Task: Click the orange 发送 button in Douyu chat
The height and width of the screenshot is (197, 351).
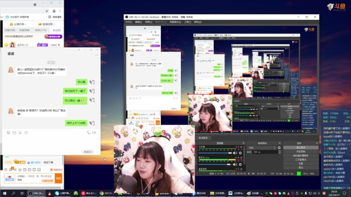Action: pyautogui.click(x=58, y=178)
